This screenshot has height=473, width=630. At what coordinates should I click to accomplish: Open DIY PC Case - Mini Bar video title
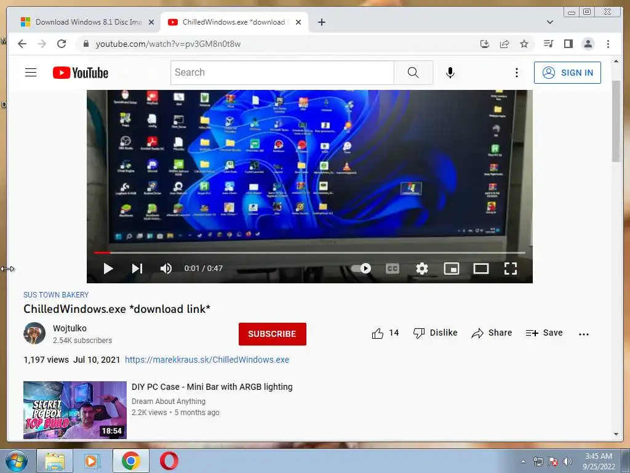point(212,387)
